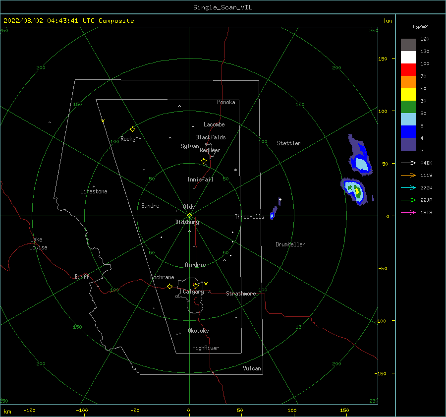This screenshot has width=446, height=417.
Task: Click the asterisk marker southwest of Stettler
Action: click(x=235, y=170)
